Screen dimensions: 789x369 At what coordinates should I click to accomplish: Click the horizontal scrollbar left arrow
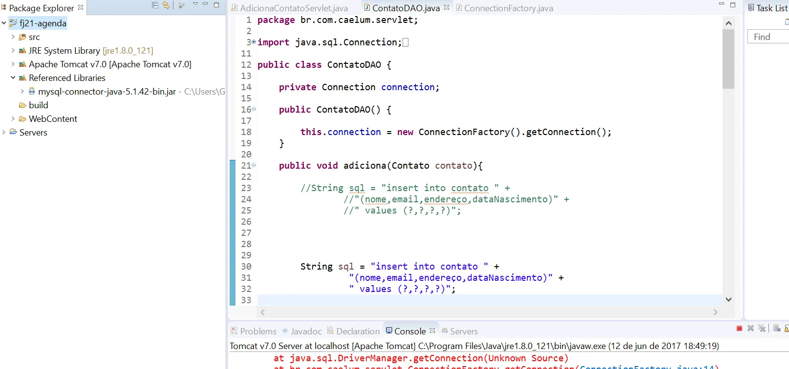pyautogui.click(x=263, y=312)
